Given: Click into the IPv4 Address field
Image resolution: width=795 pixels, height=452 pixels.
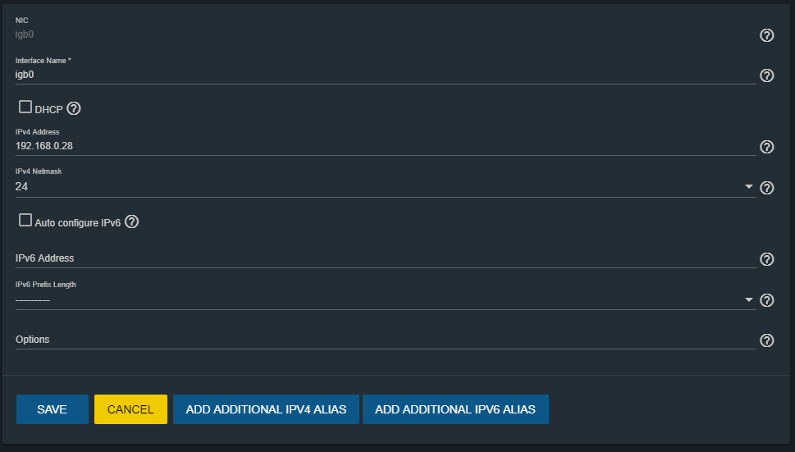Looking at the screenshot, I should tap(384, 146).
